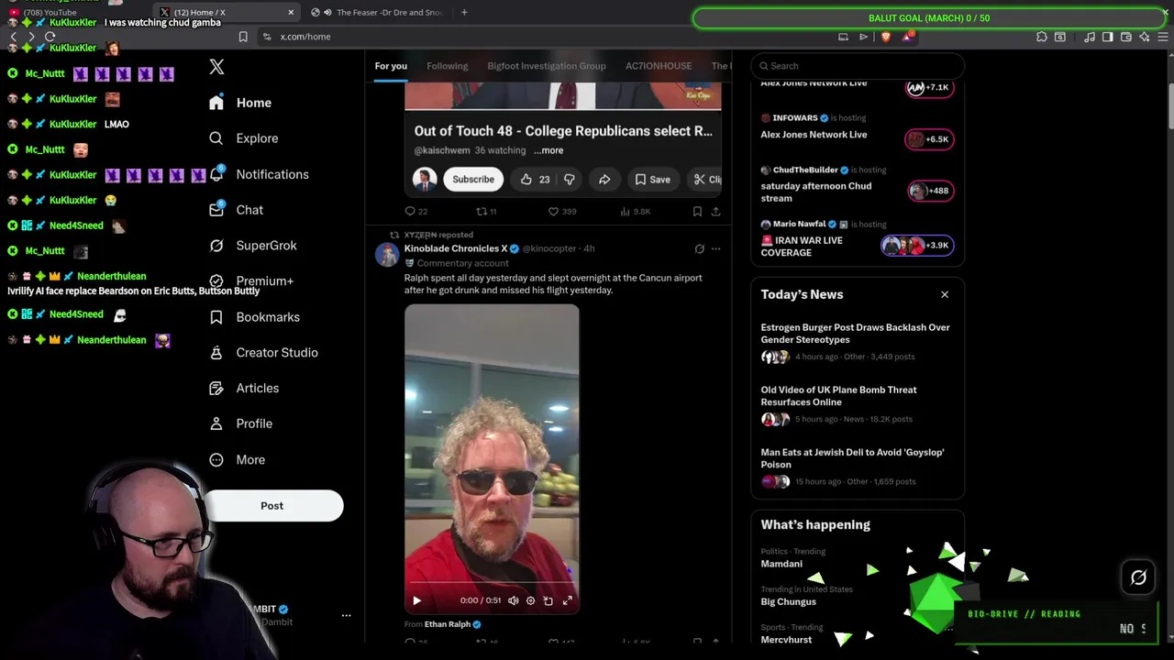Click the X Search field

(858, 66)
